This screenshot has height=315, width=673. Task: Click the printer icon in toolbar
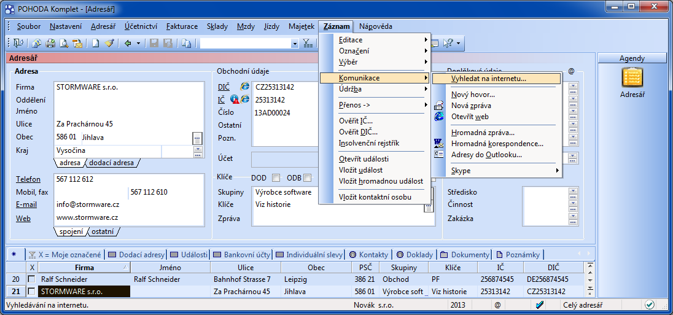pyautogui.click(x=50, y=43)
